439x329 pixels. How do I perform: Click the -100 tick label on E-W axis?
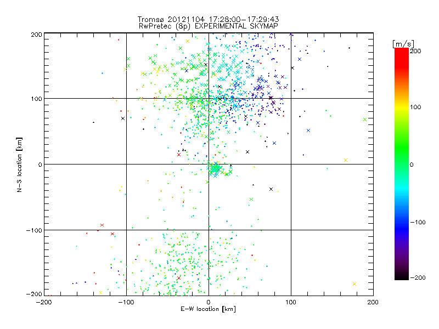coord(126,302)
